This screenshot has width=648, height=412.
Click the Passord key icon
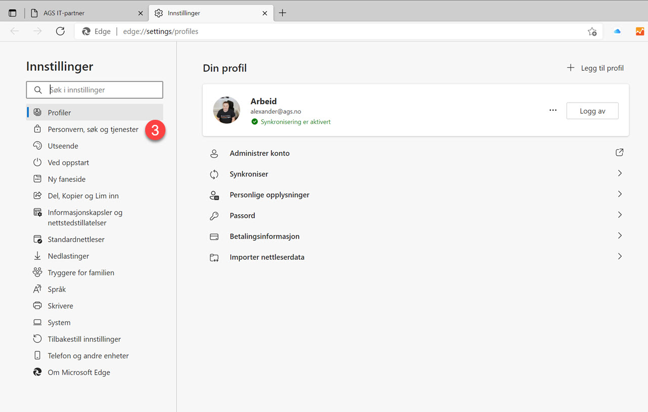tap(214, 216)
